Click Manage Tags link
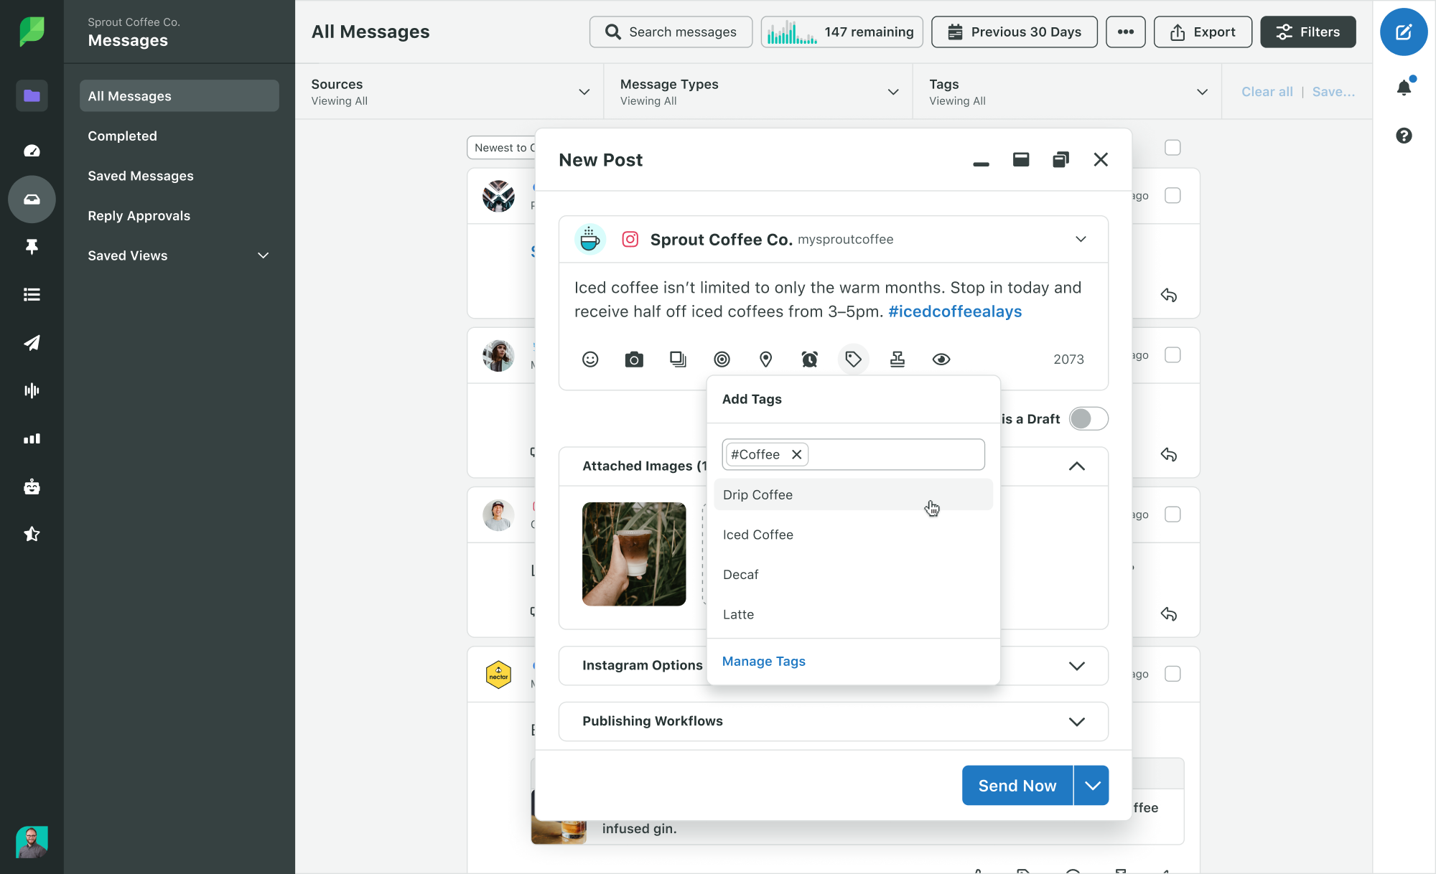The height and width of the screenshot is (874, 1436). point(763,660)
